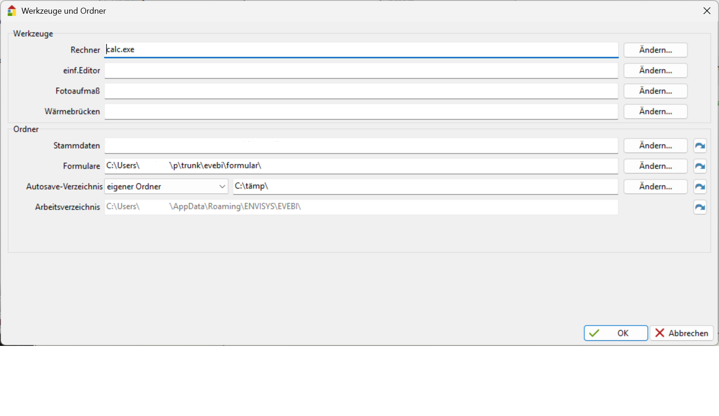Cancel with the Abbrechen button
This screenshot has height=416, width=719.
click(682, 333)
